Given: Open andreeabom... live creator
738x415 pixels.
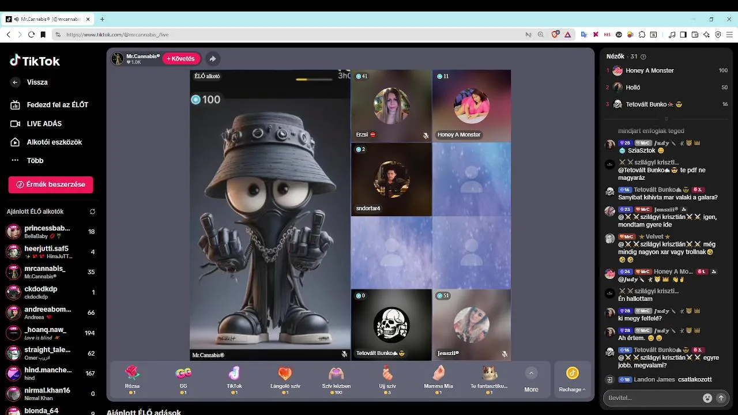Looking at the screenshot, I should point(51,312).
